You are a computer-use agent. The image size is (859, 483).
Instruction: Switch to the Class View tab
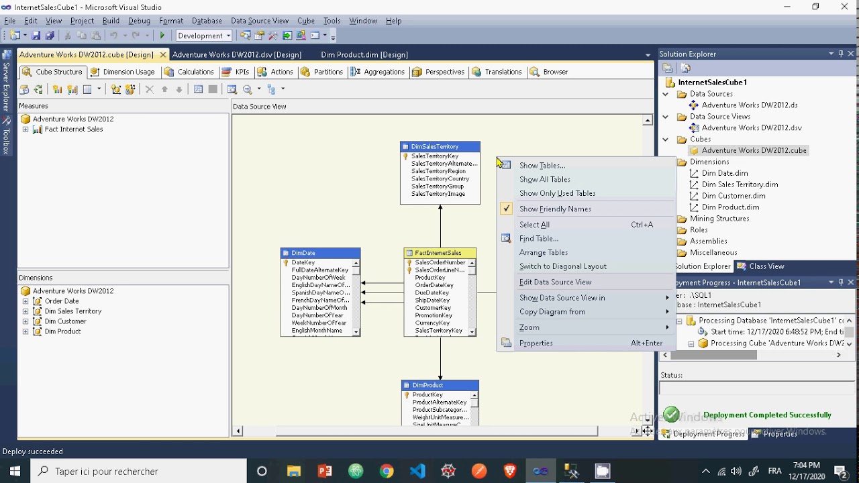pyautogui.click(x=760, y=266)
